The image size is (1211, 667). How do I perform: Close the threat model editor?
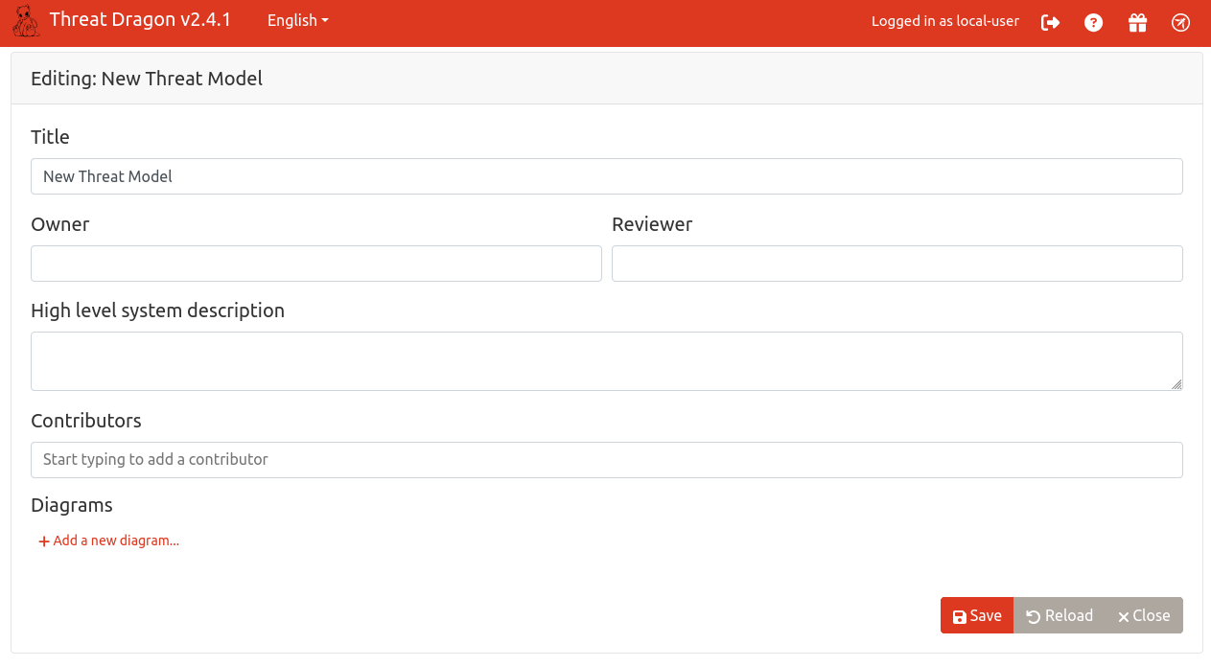[x=1144, y=615]
